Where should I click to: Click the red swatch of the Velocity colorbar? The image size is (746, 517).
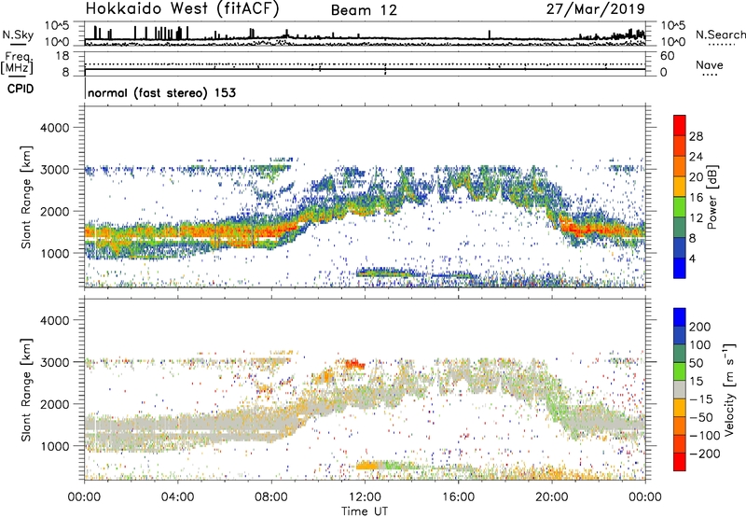680,462
